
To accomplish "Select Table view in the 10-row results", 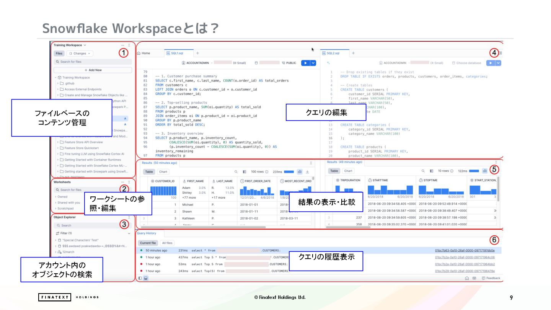I will point(334,171).
